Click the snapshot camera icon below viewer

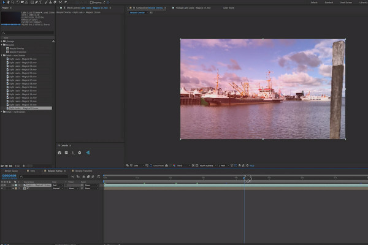[166, 165]
